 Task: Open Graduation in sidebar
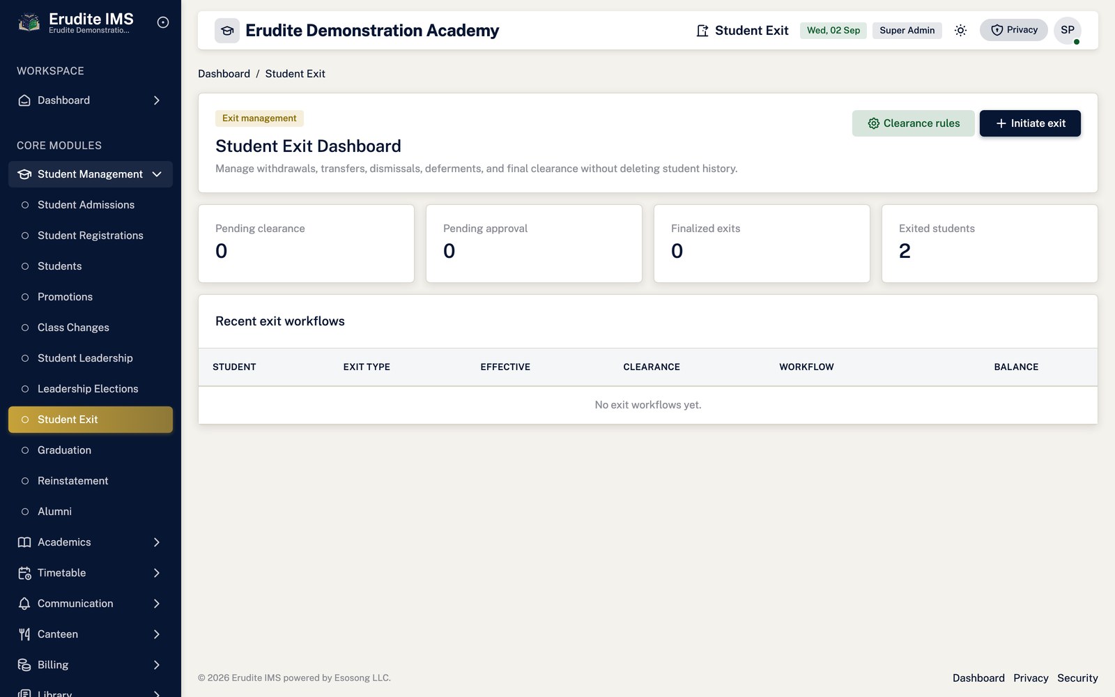click(x=91, y=450)
